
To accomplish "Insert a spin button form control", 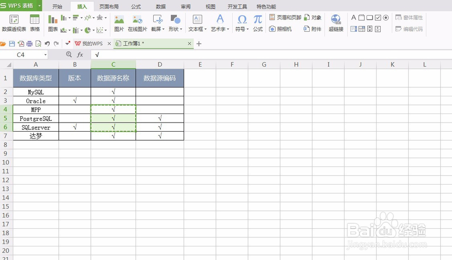I will point(378,29).
